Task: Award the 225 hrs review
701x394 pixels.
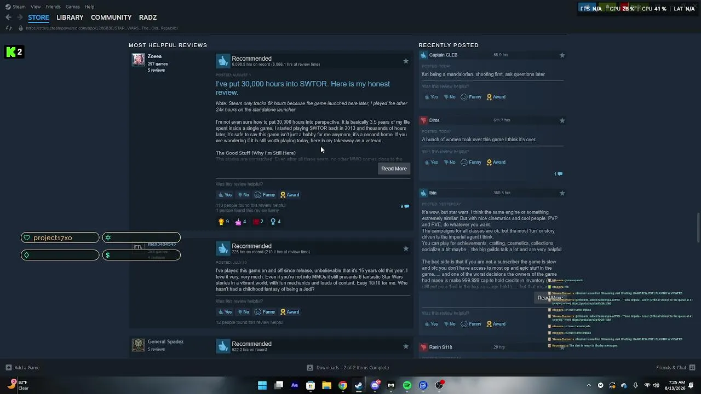Action: [x=289, y=312]
